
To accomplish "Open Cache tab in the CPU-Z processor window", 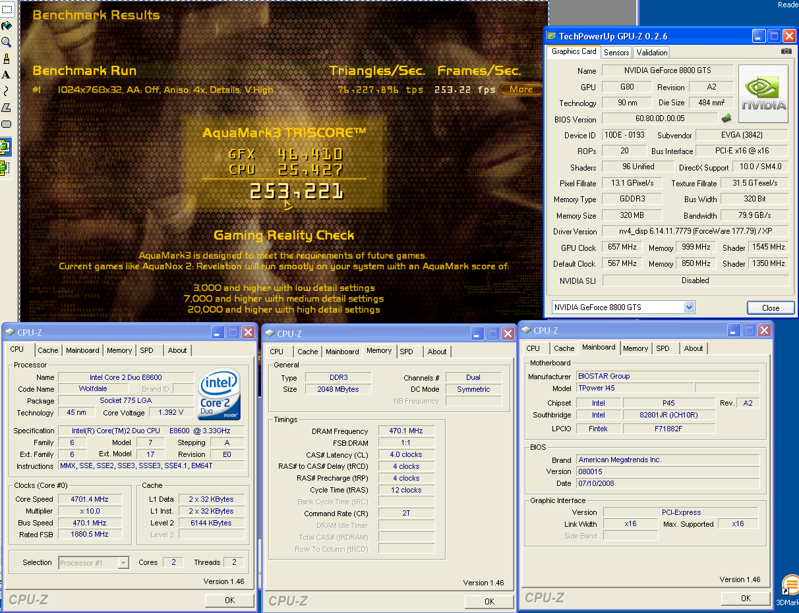I will (x=47, y=350).
